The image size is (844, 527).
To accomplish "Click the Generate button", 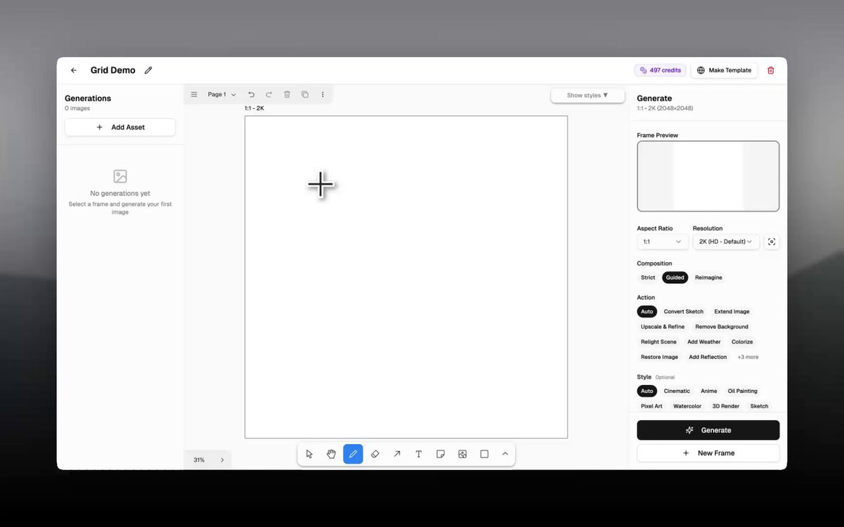I will pos(708,430).
